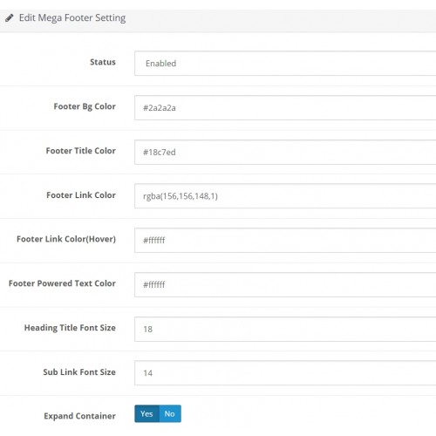Viewport: 436px width, 436px height.
Task: Click the pencil edit icon in header
Action: tap(10, 18)
